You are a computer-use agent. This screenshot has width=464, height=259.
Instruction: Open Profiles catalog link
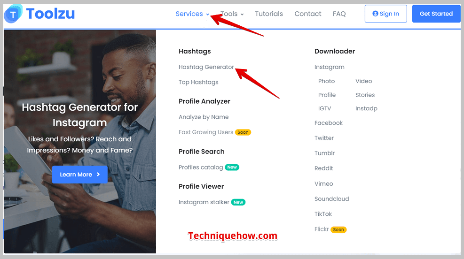click(x=201, y=167)
